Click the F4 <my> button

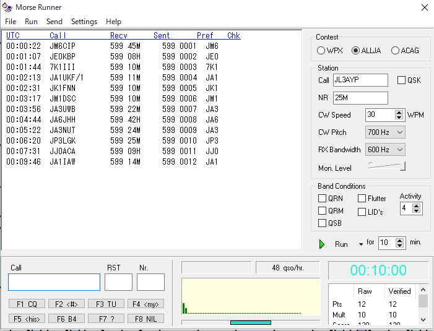(x=145, y=304)
